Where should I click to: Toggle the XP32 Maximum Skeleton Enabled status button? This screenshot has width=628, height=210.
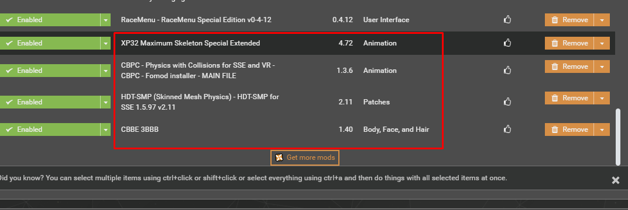(x=50, y=43)
